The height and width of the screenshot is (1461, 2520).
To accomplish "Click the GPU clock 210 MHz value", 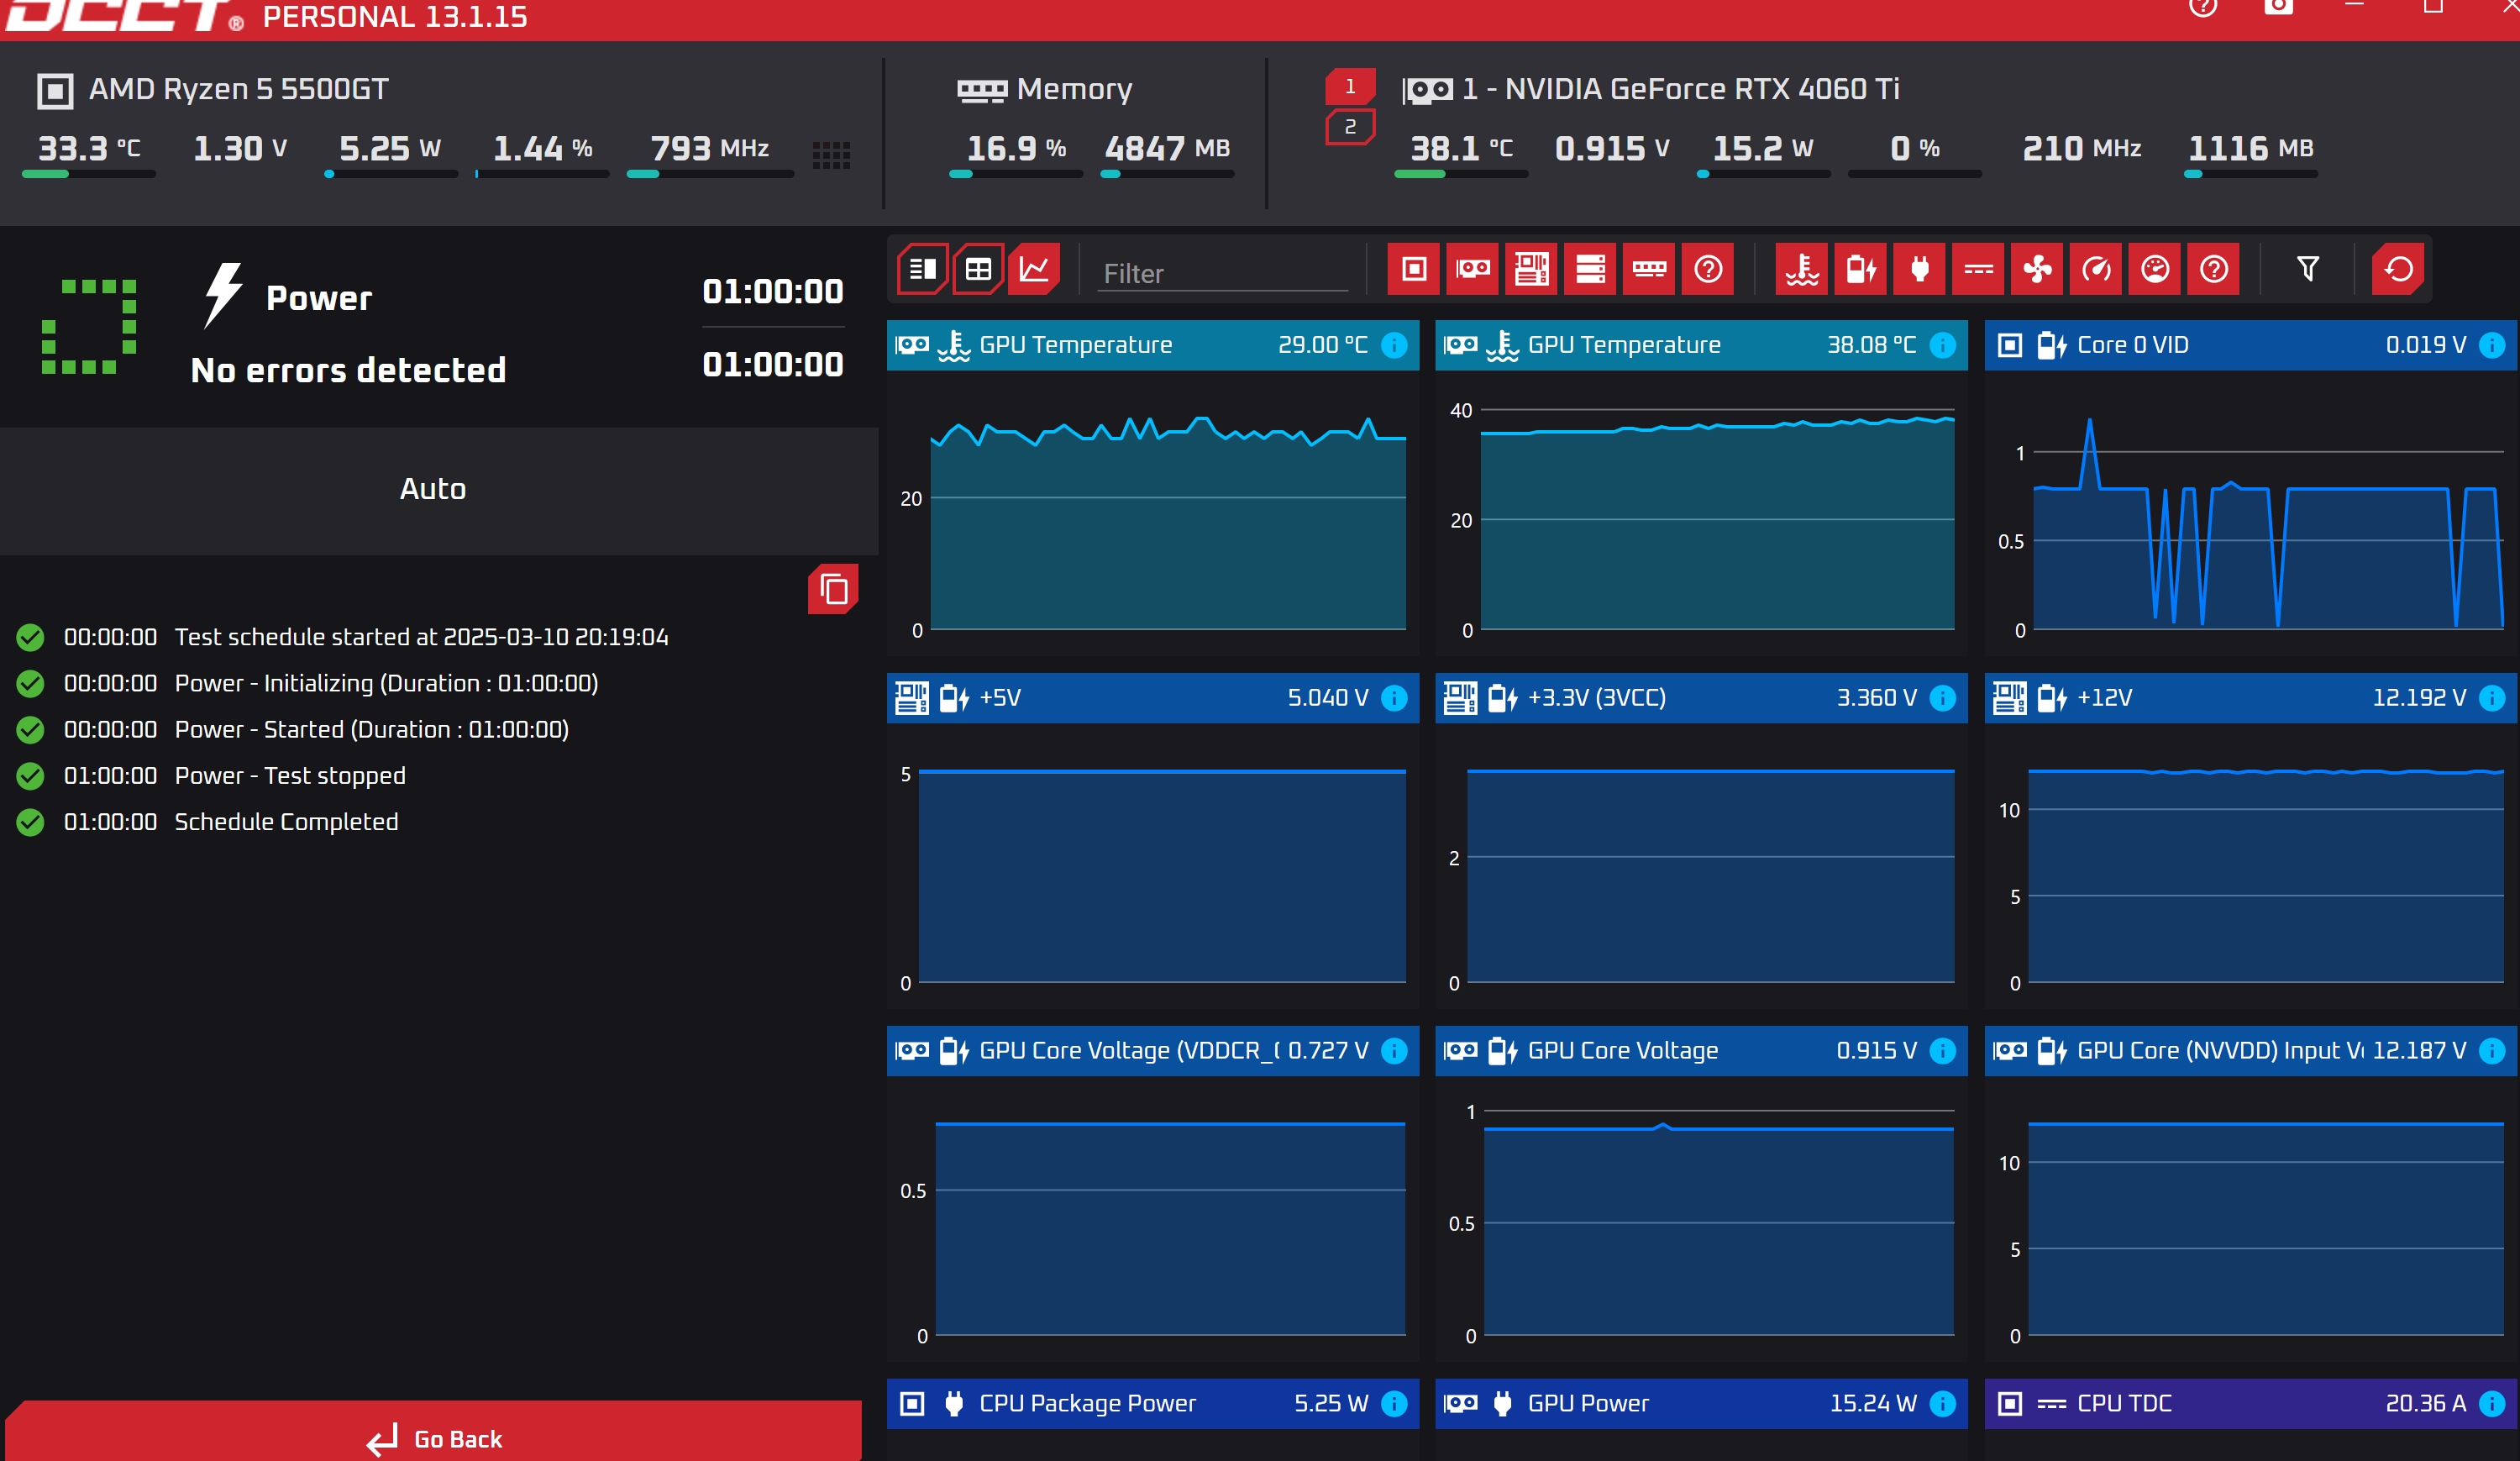I will [x=2082, y=149].
